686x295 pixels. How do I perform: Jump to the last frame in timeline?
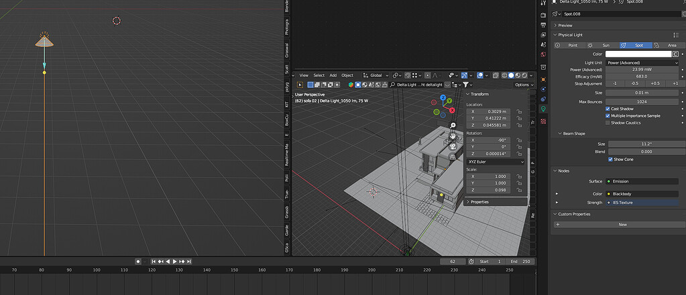(188, 262)
